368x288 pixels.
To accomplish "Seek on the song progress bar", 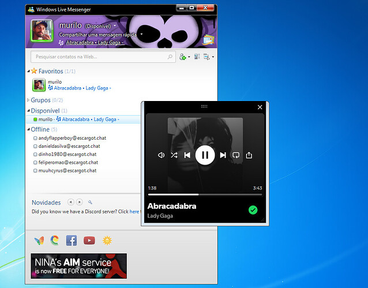I will tap(205, 195).
